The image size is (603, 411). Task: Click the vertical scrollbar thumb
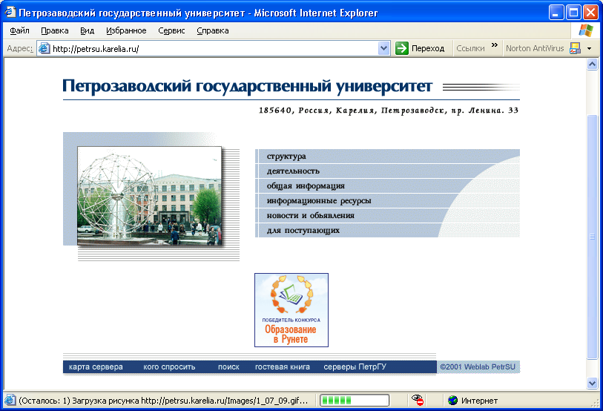point(592,237)
